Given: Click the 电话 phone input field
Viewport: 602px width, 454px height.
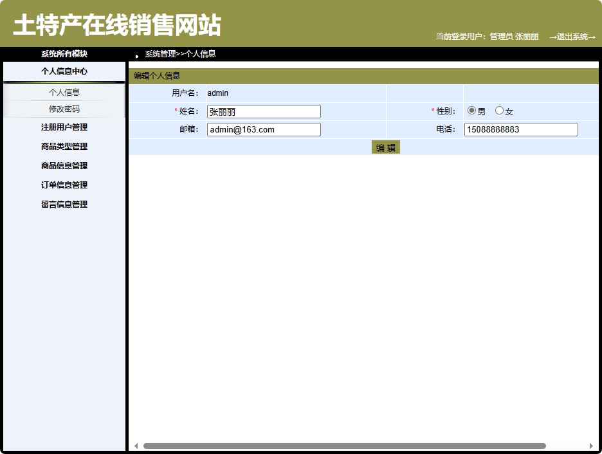Looking at the screenshot, I should tap(521, 129).
